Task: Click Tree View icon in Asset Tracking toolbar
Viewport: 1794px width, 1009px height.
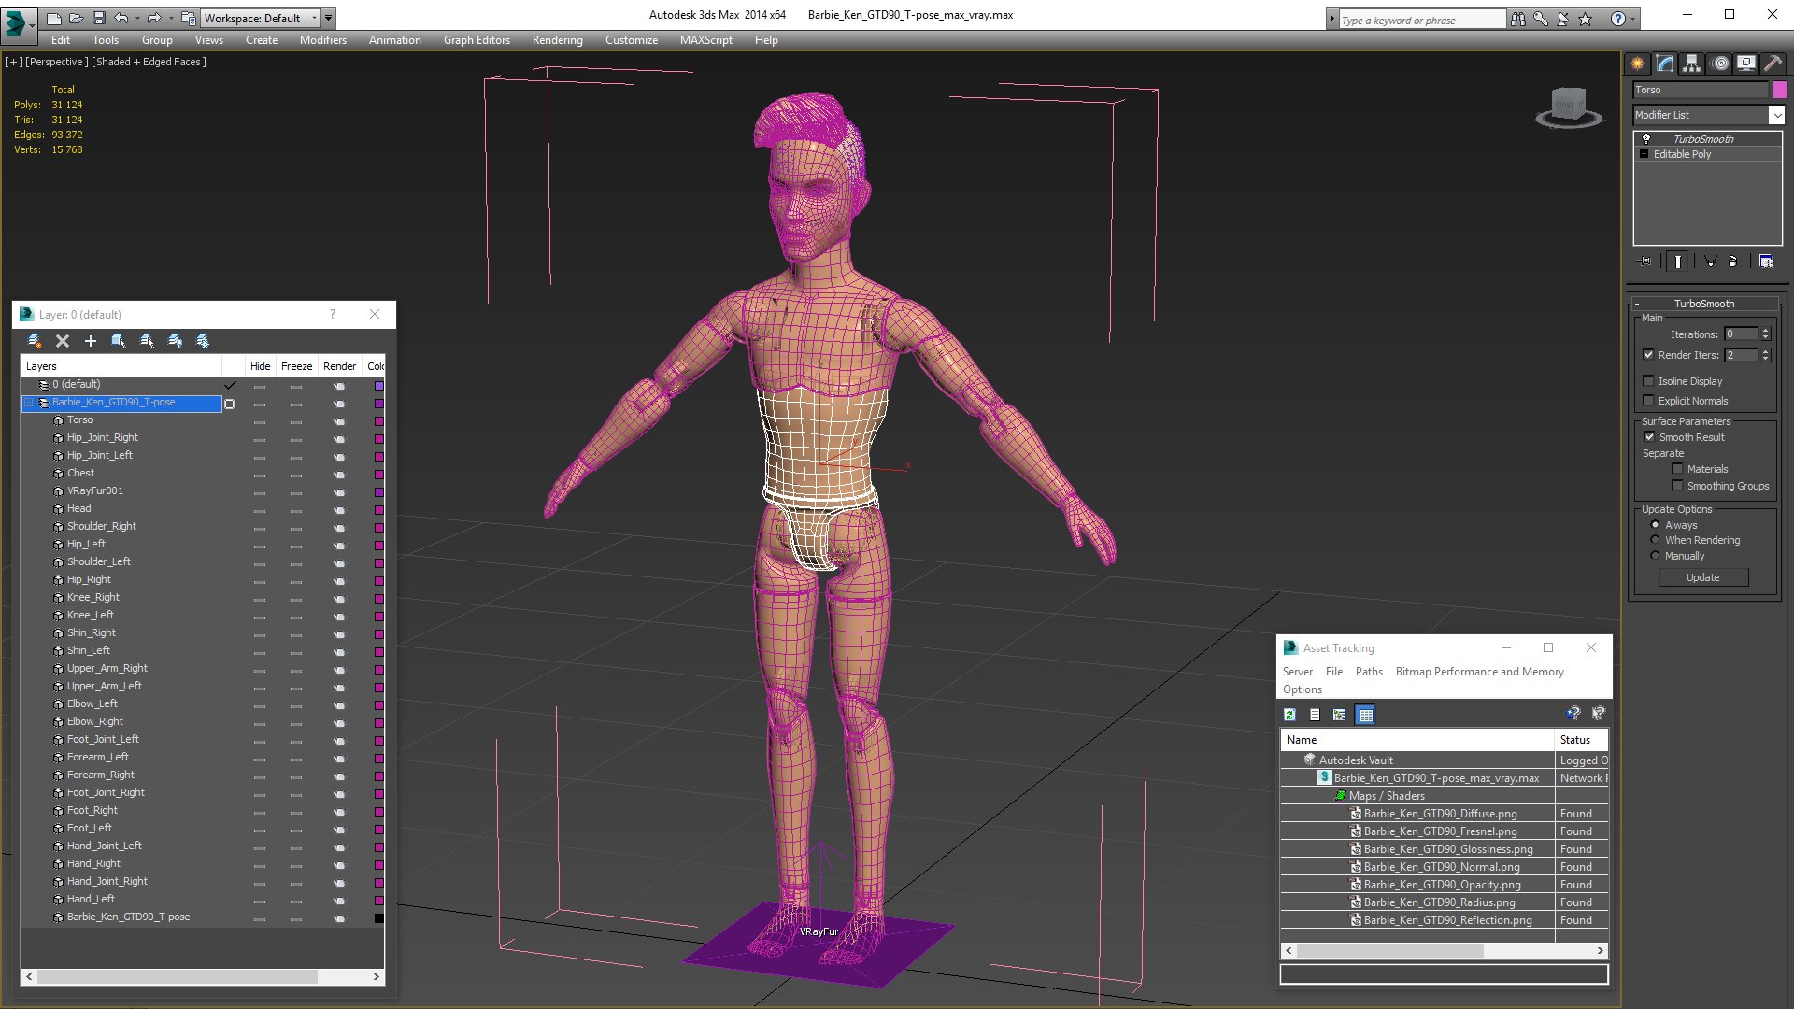Action: pyautogui.click(x=1340, y=715)
